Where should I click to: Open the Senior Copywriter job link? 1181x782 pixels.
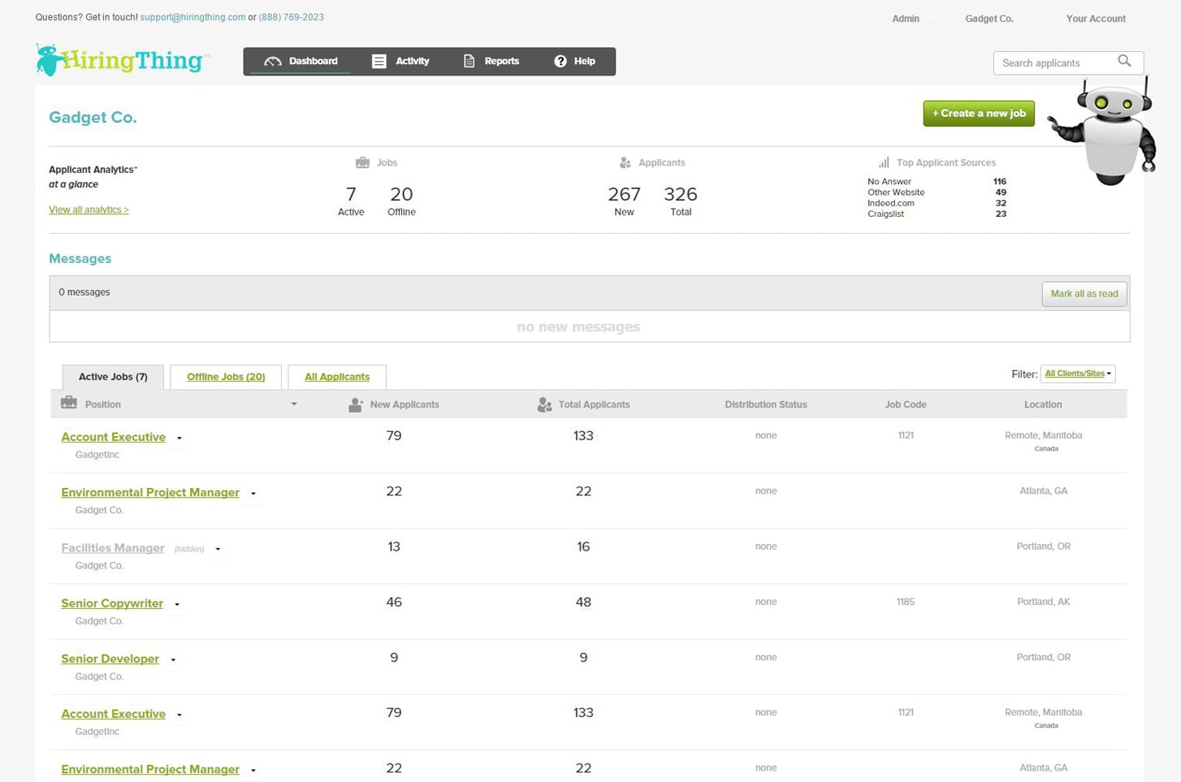[x=112, y=603]
